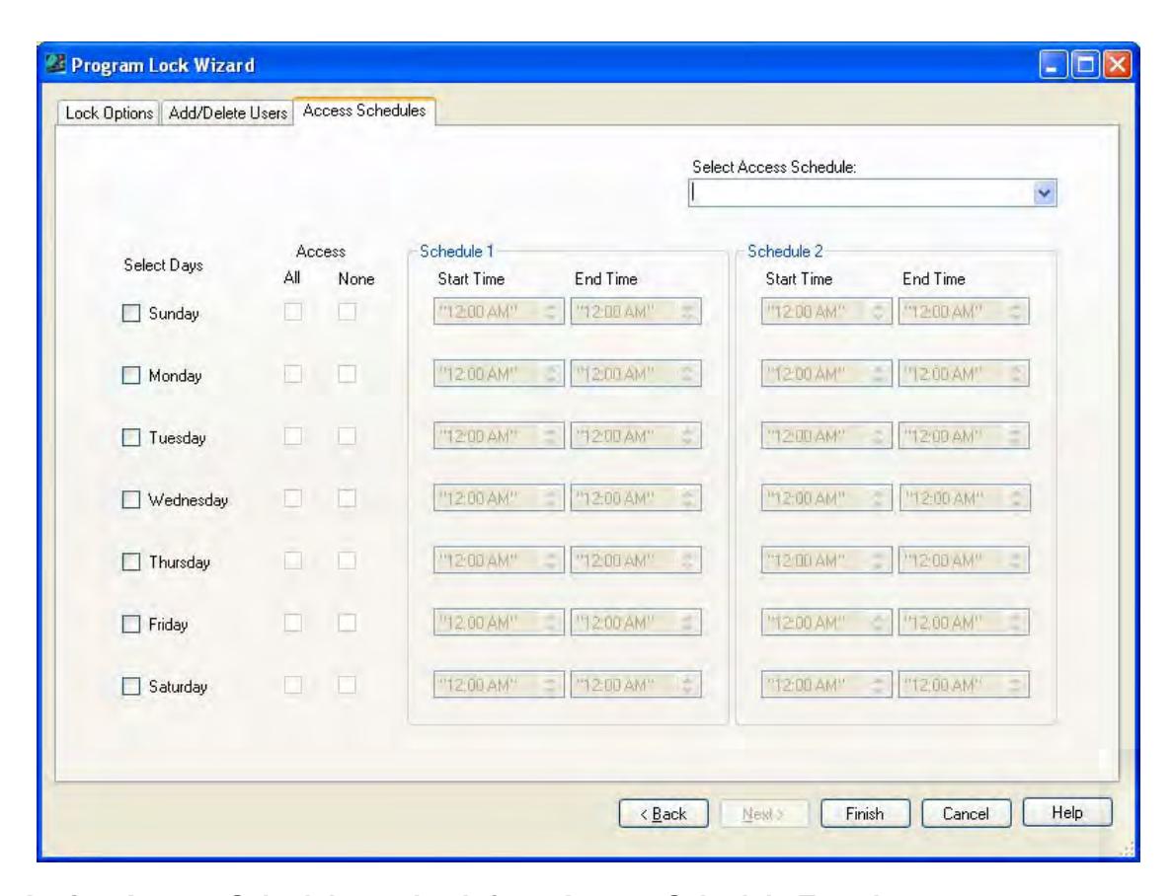Close the Program Lock Wizard window
This screenshot has height=896, width=1173.
(1118, 65)
